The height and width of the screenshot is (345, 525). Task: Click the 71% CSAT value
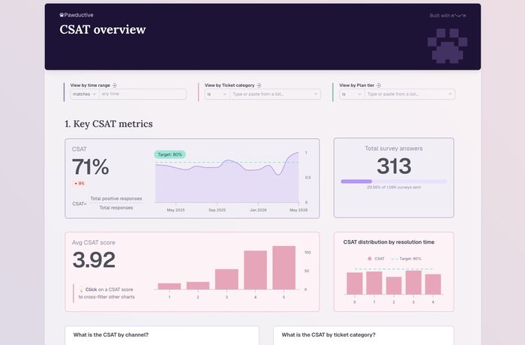click(x=91, y=166)
